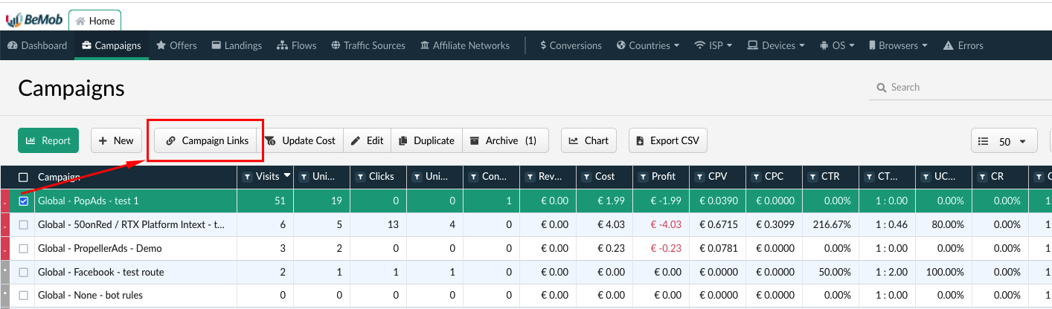Click the BeMob logo
The width and height of the screenshot is (1052, 309).
tap(34, 20)
